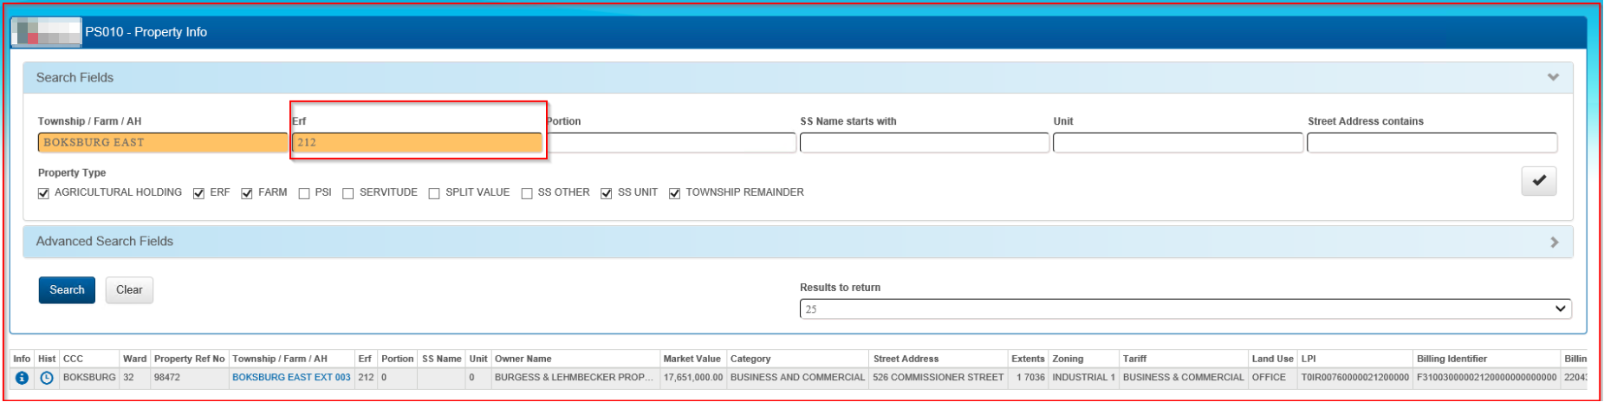Check the SPLIT VALUE option
1604x402 pixels.
pos(434,193)
